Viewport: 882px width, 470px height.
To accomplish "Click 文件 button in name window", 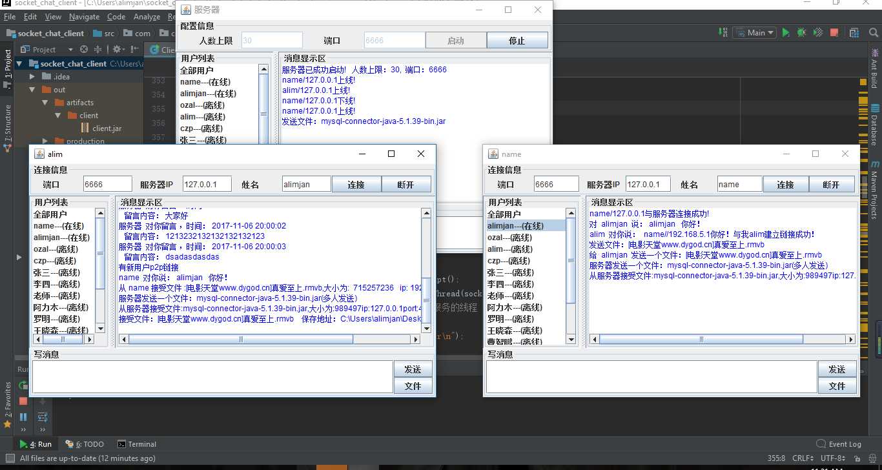I will pos(837,386).
